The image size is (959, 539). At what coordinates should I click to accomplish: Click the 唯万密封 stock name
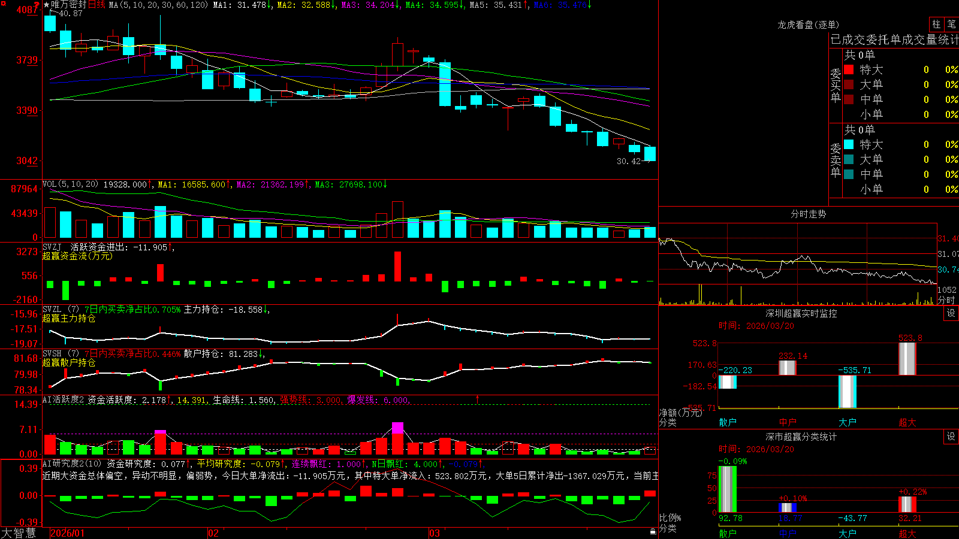[69, 5]
